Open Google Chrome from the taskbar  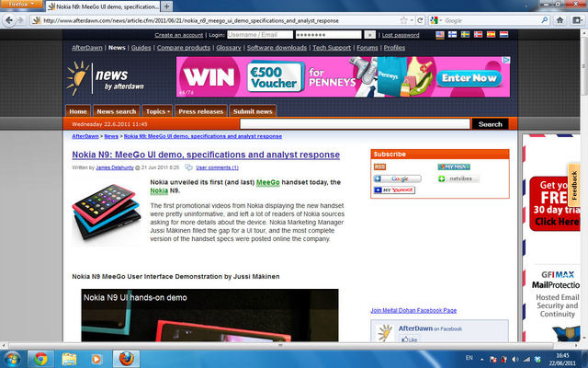coord(41,359)
